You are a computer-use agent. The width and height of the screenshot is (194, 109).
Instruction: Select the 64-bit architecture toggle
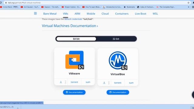76,39
